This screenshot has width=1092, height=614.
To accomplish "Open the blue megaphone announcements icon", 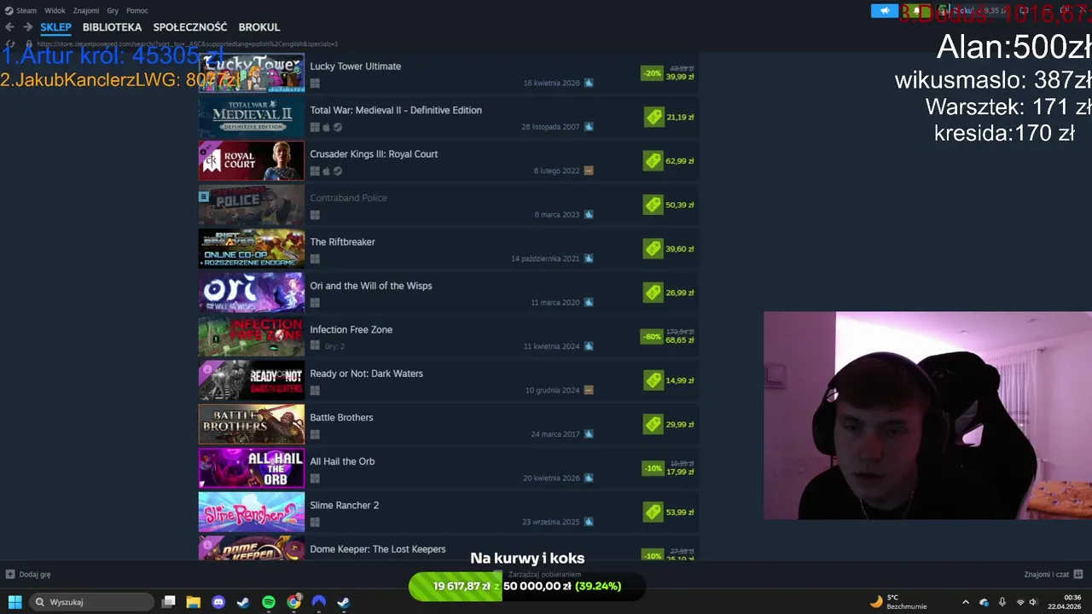I will (x=885, y=10).
